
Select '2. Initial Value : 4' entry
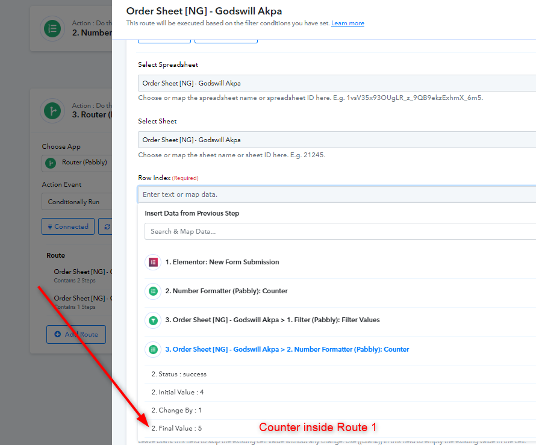[178, 393]
